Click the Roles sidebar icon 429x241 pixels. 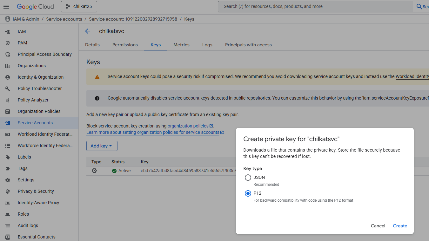pos(8,214)
